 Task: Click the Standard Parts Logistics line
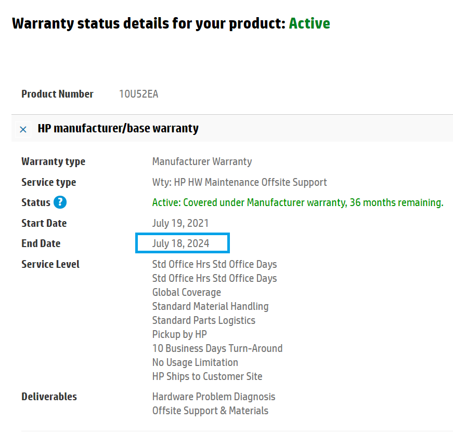[204, 321]
